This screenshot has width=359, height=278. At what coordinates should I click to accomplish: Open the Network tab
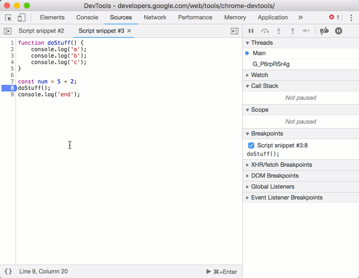(155, 18)
